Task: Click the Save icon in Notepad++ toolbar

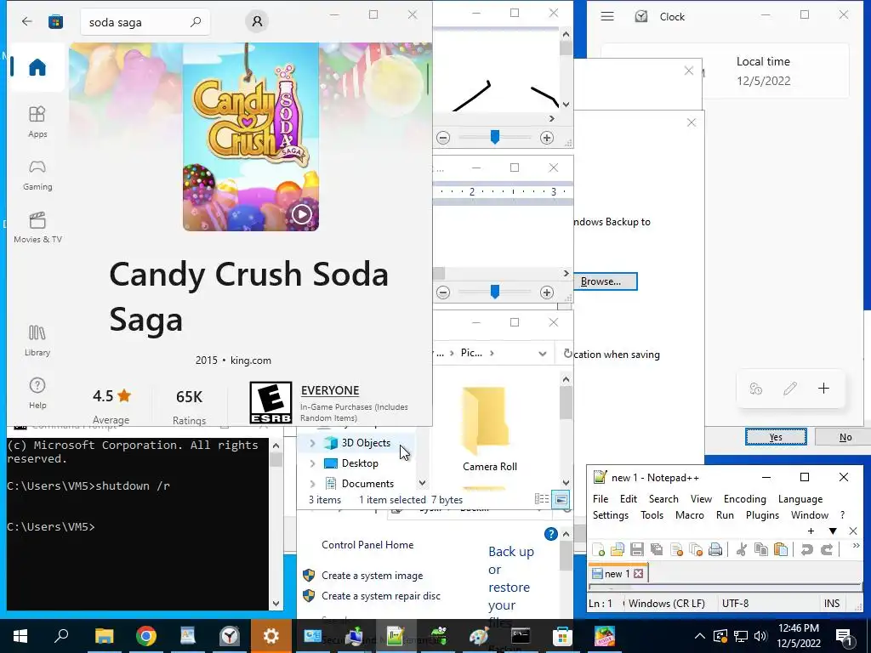Action: (636, 550)
